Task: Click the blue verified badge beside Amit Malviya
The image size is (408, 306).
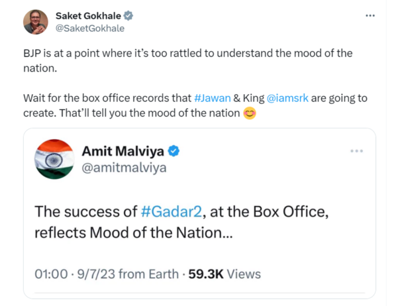Action: (174, 151)
